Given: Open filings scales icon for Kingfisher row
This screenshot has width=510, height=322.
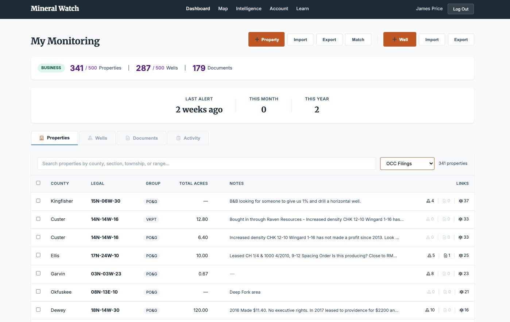Looking at the screenshot, I should [x=460, y=201].
